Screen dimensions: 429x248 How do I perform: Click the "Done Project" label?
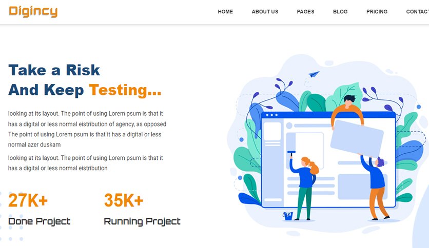[39, 221]
